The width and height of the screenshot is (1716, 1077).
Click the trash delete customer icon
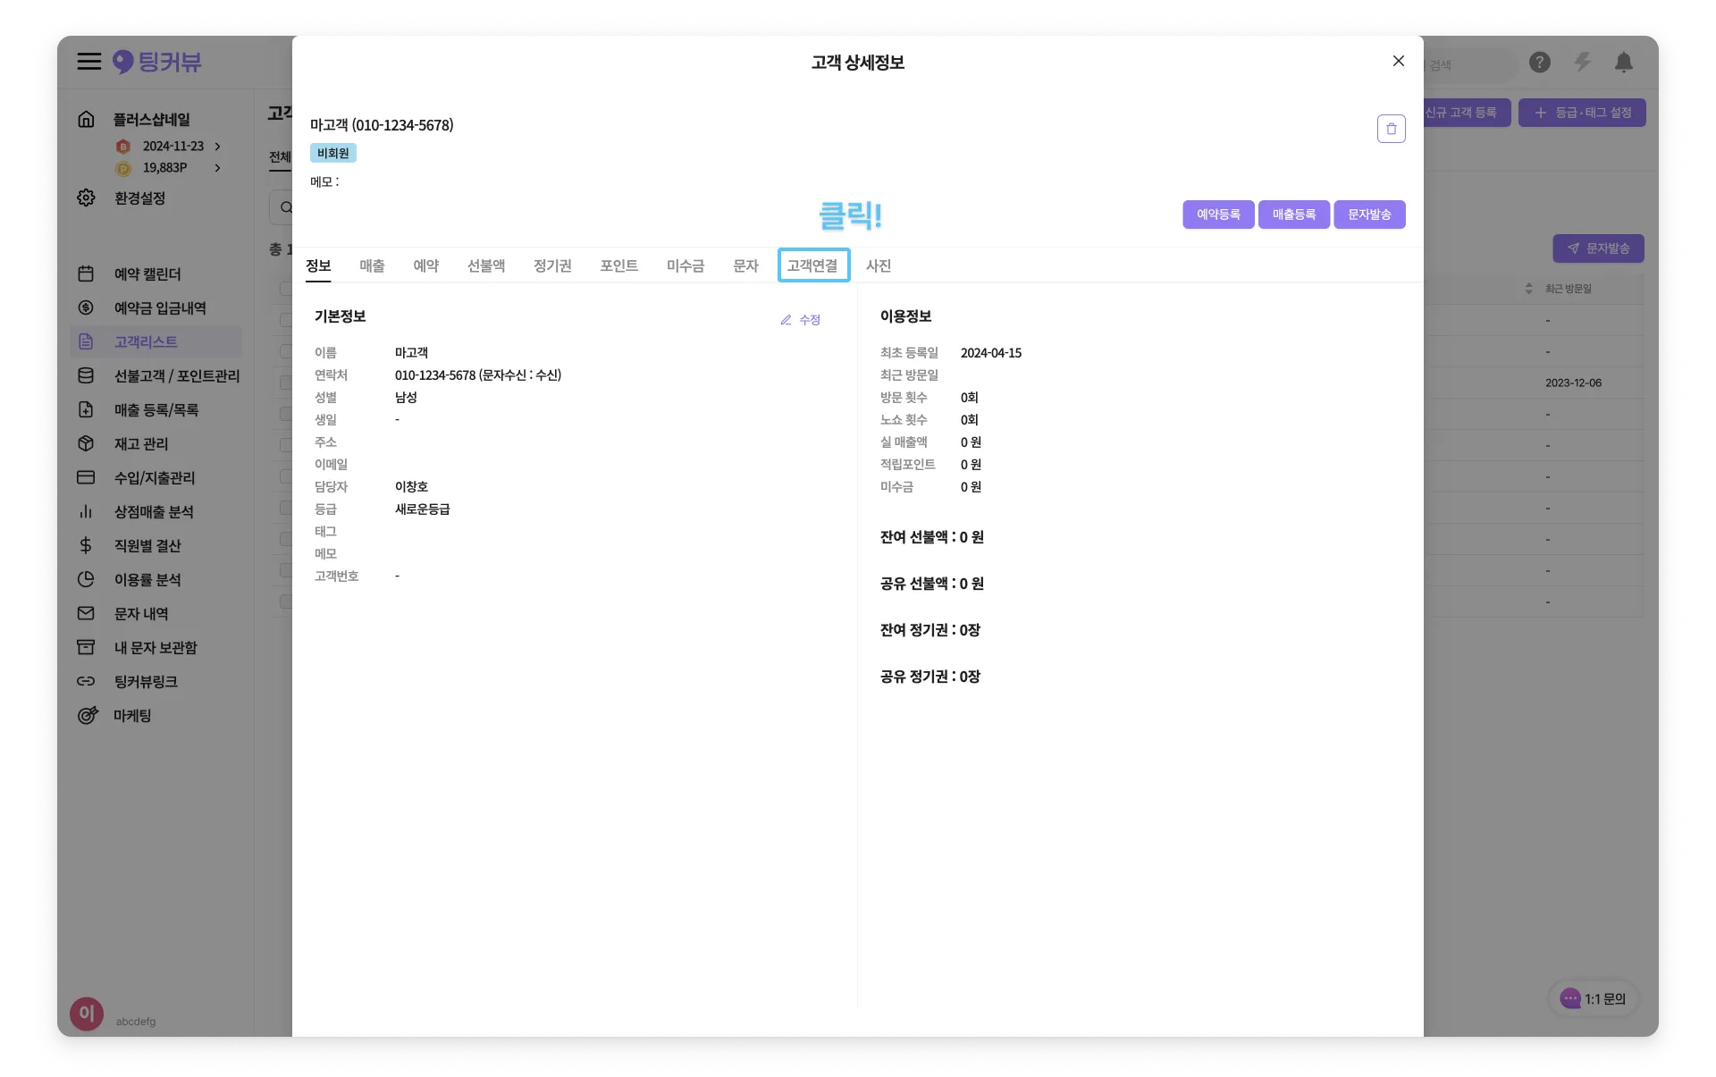1391,129
